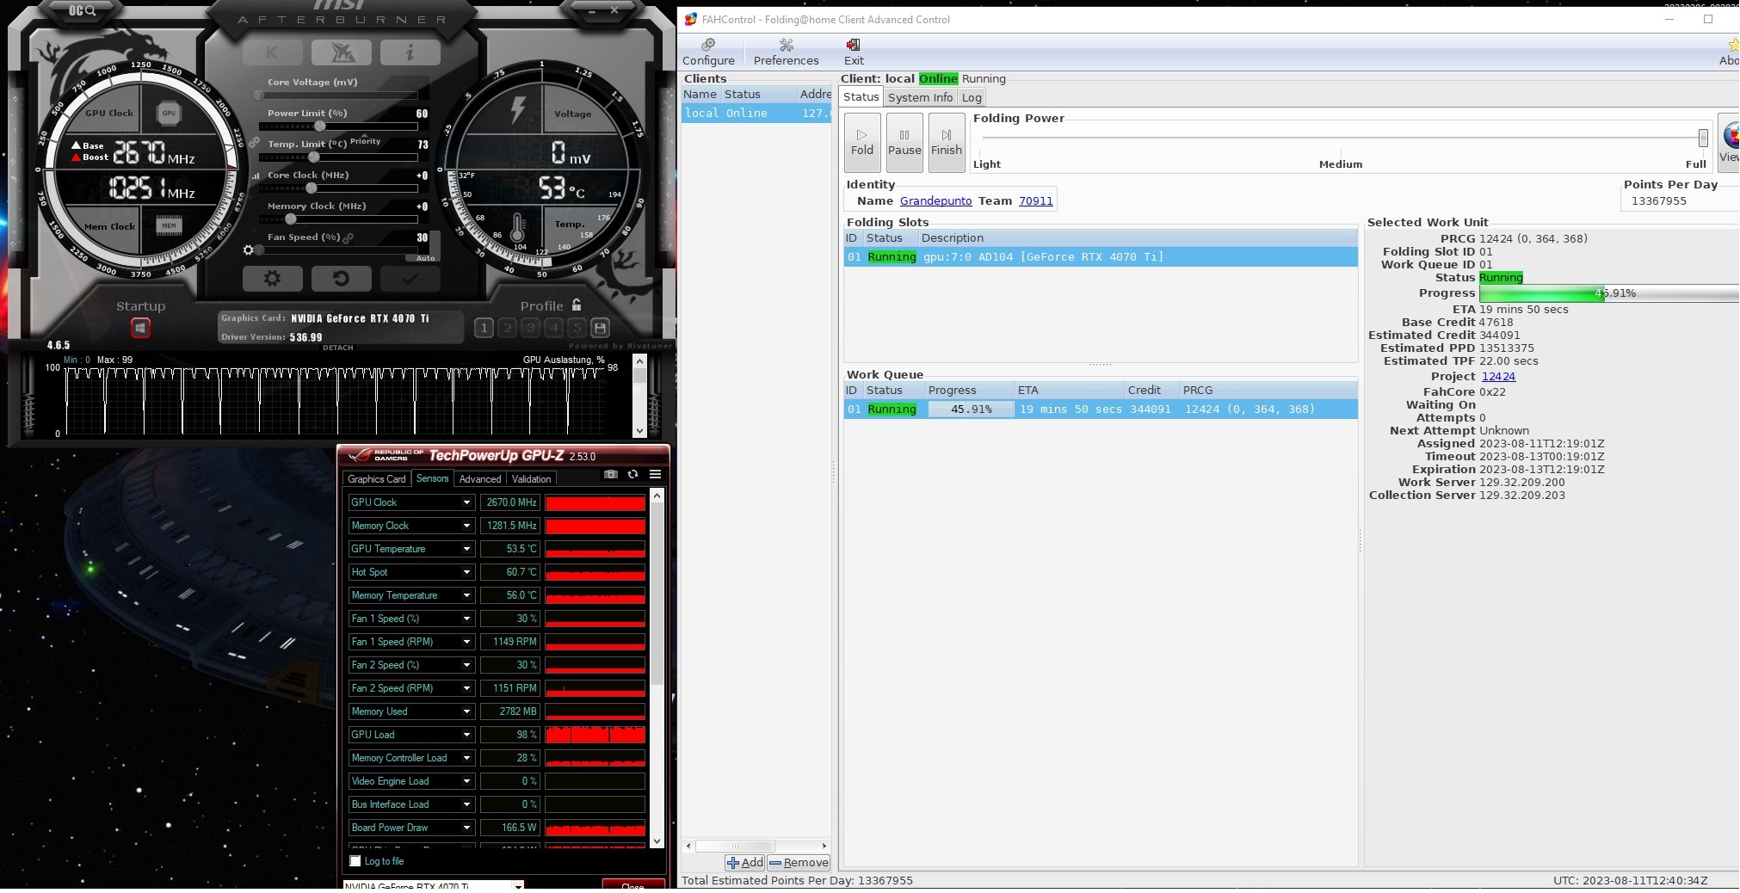Expand the Board Power Draw dropdown
This screenshot has height=893, width=1740.
pos(466,828)
